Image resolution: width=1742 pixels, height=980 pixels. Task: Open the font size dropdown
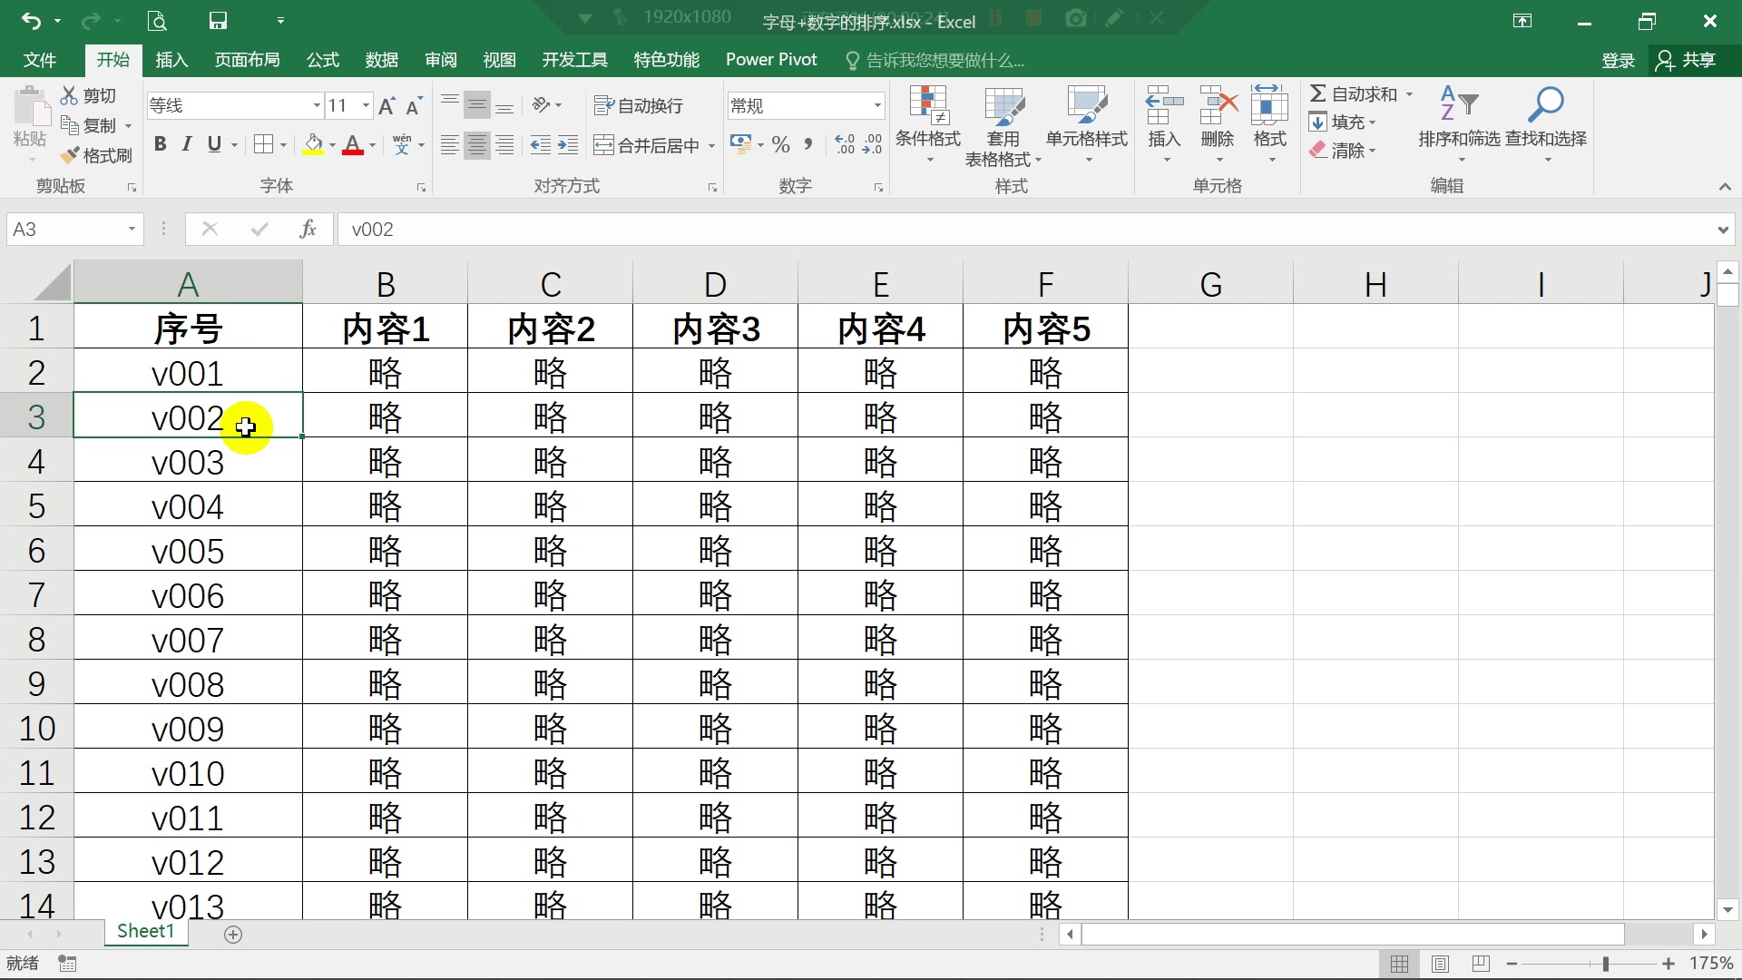point(366,105)
